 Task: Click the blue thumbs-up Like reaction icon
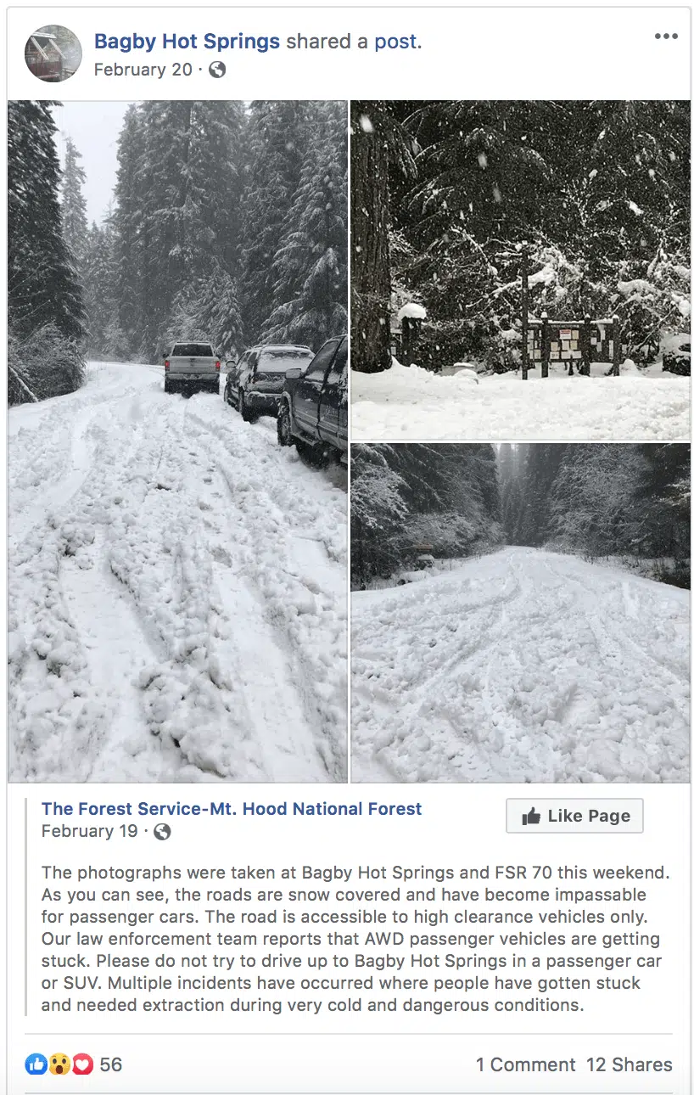click(36, 1064)
